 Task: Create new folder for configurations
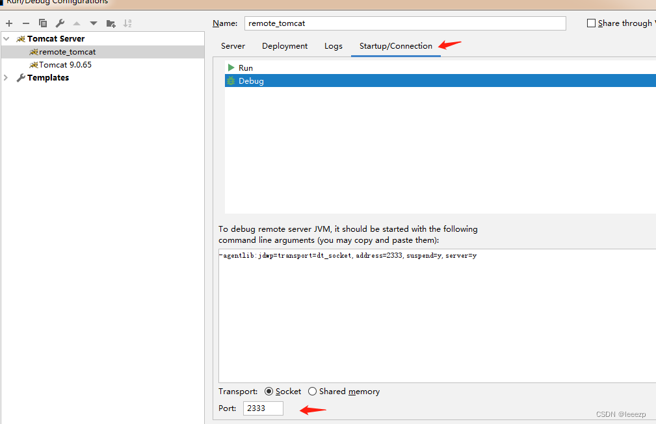111,23
